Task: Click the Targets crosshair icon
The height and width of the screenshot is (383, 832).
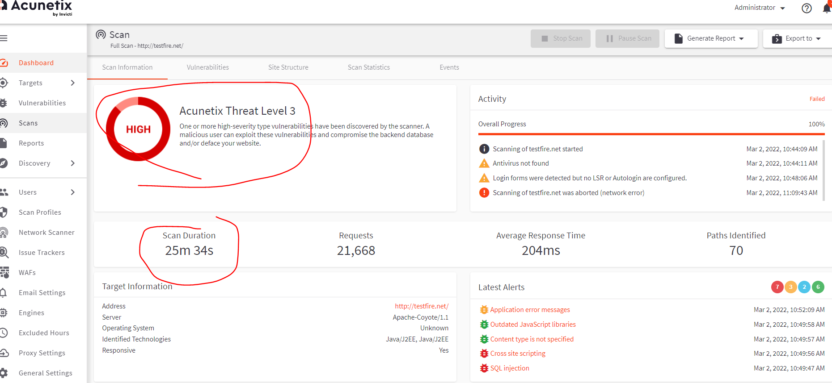Action: (4, 83)
